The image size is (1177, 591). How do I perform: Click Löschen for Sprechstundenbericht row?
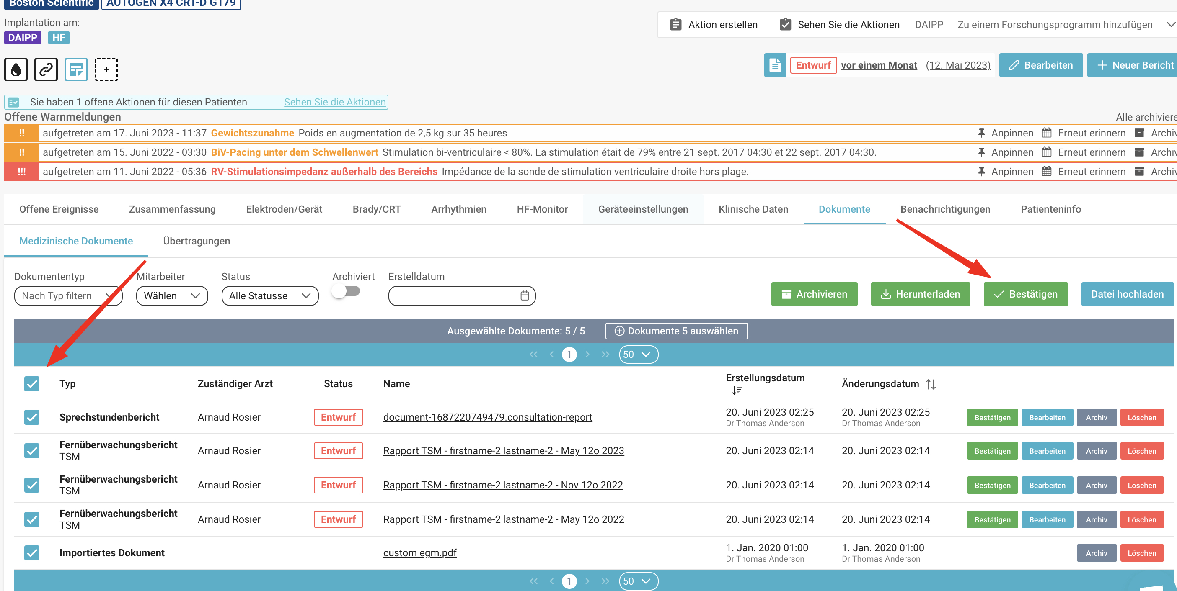(x=1142, y=418)
